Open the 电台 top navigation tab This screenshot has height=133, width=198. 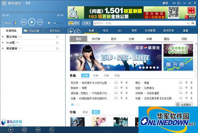[x=105, y=31]
